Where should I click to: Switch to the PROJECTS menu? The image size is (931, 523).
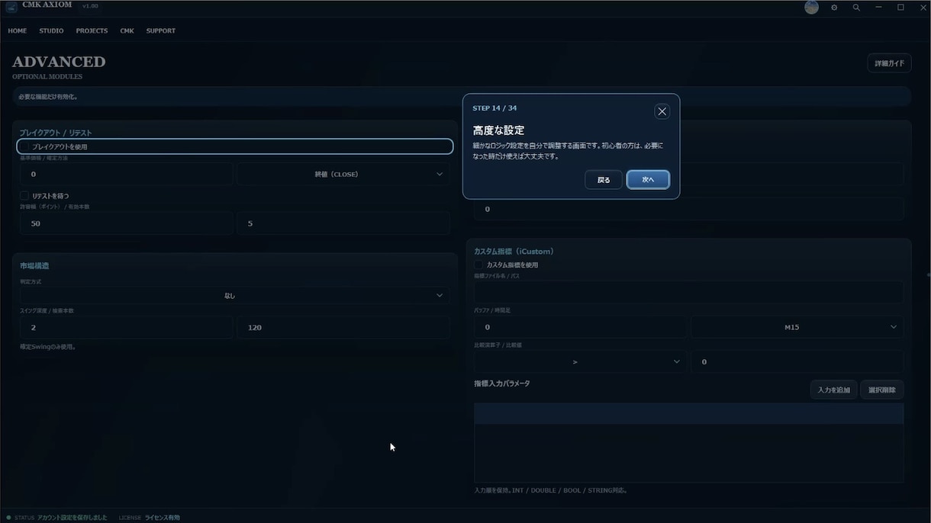[92, 31]
